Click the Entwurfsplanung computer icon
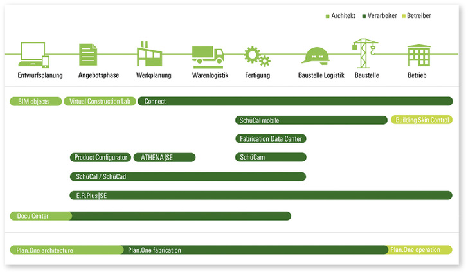468x274 pixels. coord(35,55)
